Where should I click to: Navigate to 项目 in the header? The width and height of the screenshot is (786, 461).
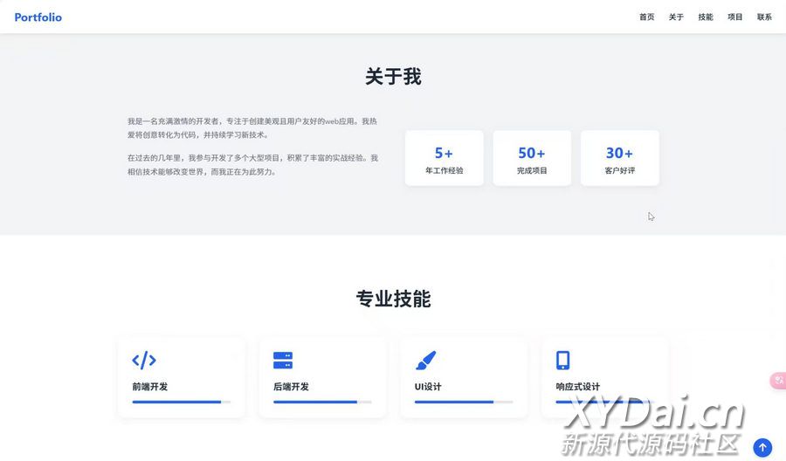[735, 17]
